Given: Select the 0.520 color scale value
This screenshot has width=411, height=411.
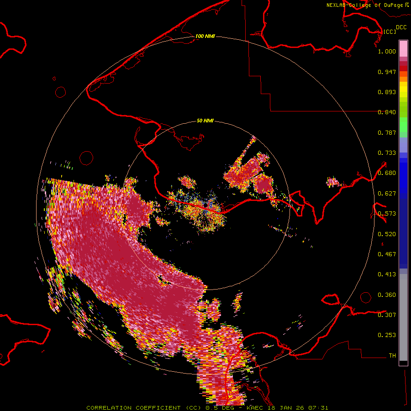Looking at the screenshot, I should [x=387, y=234].
